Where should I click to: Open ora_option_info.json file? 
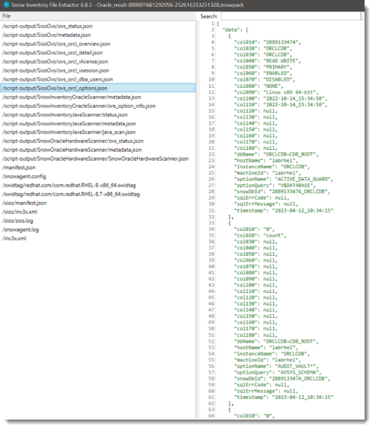click(79, 106)
